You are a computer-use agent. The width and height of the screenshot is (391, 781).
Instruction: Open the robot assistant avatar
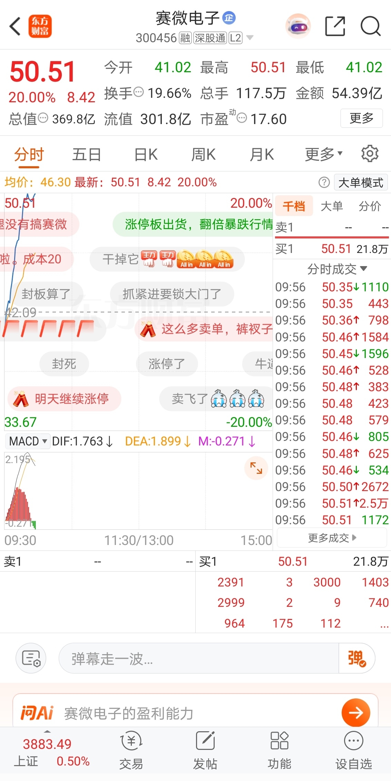298,26
